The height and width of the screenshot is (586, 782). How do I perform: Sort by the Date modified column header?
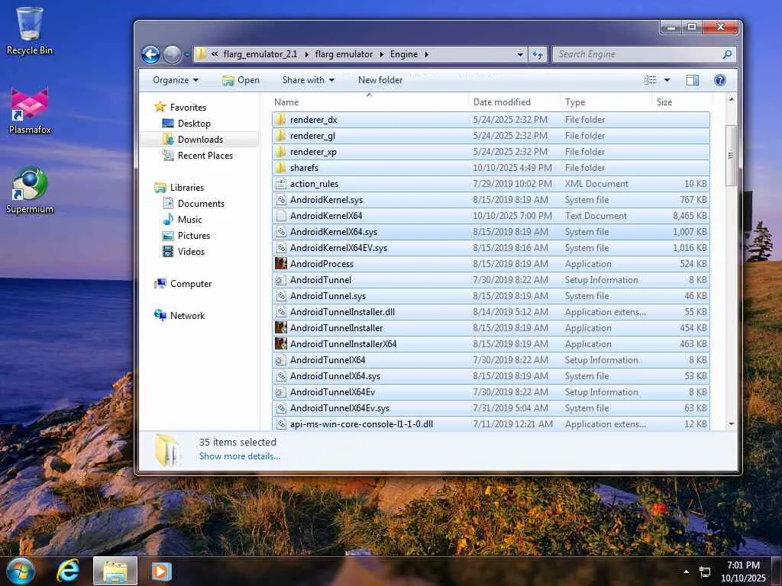pyautogui.click(x=502, y=102)
